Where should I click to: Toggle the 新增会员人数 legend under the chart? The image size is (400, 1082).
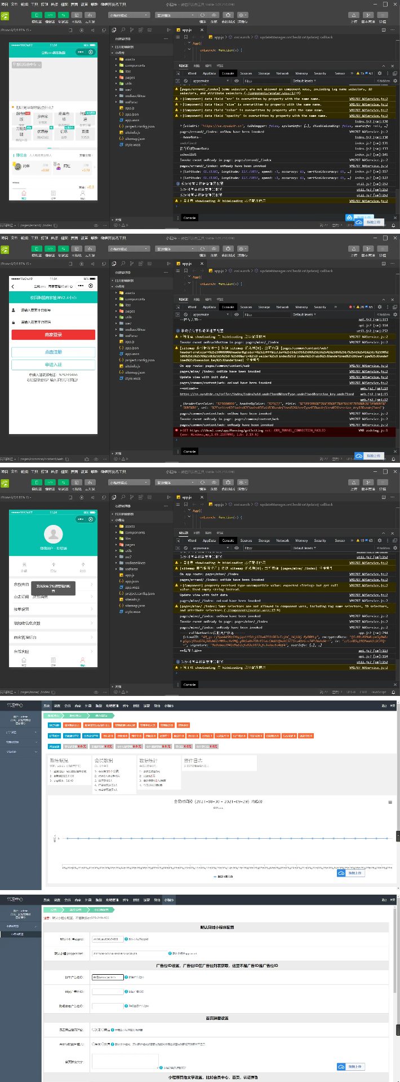click(x=223, y=877)
